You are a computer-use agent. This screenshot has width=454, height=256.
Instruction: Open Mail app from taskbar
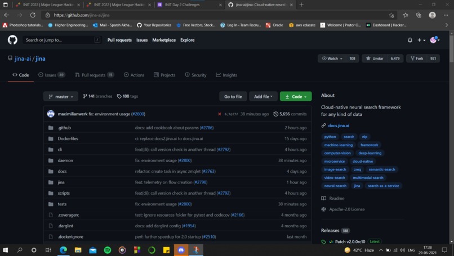pyautogui.click(x=92, y=250)
